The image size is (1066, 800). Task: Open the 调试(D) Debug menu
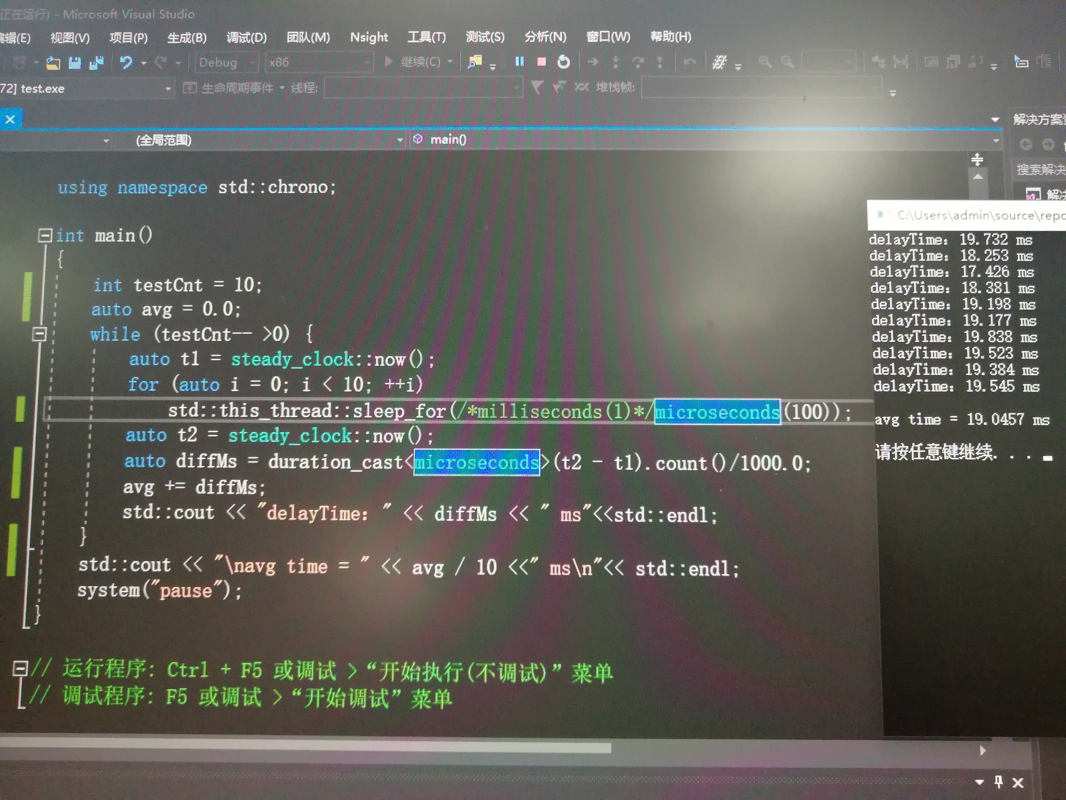pos(246,37)
